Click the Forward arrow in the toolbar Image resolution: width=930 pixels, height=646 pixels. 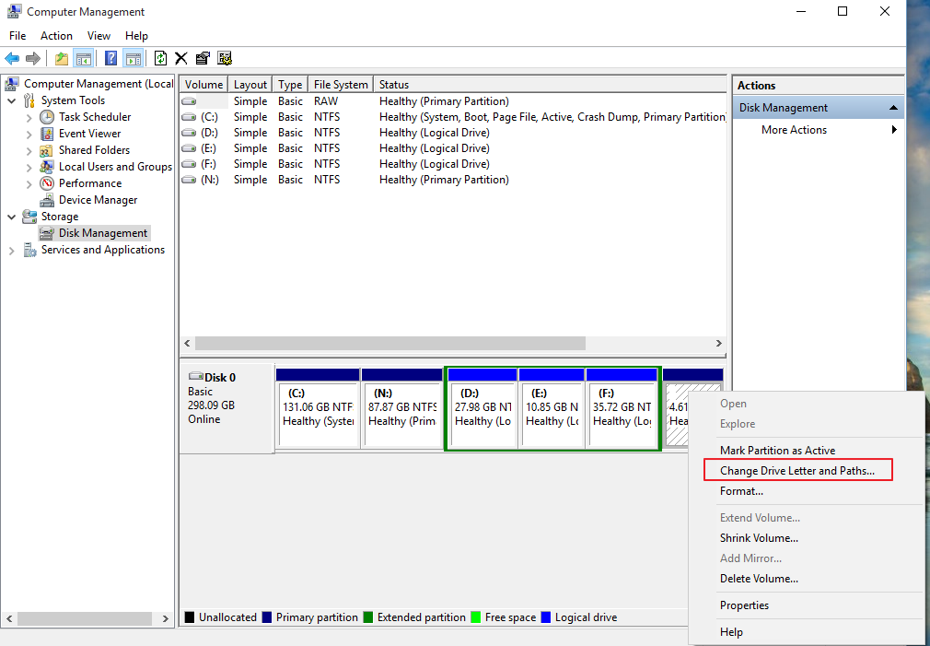click(33, 58)
